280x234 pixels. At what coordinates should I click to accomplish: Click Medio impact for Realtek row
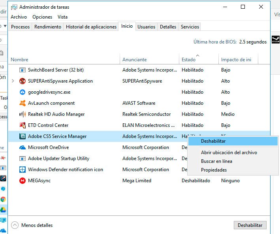click(x=228, y=114)
